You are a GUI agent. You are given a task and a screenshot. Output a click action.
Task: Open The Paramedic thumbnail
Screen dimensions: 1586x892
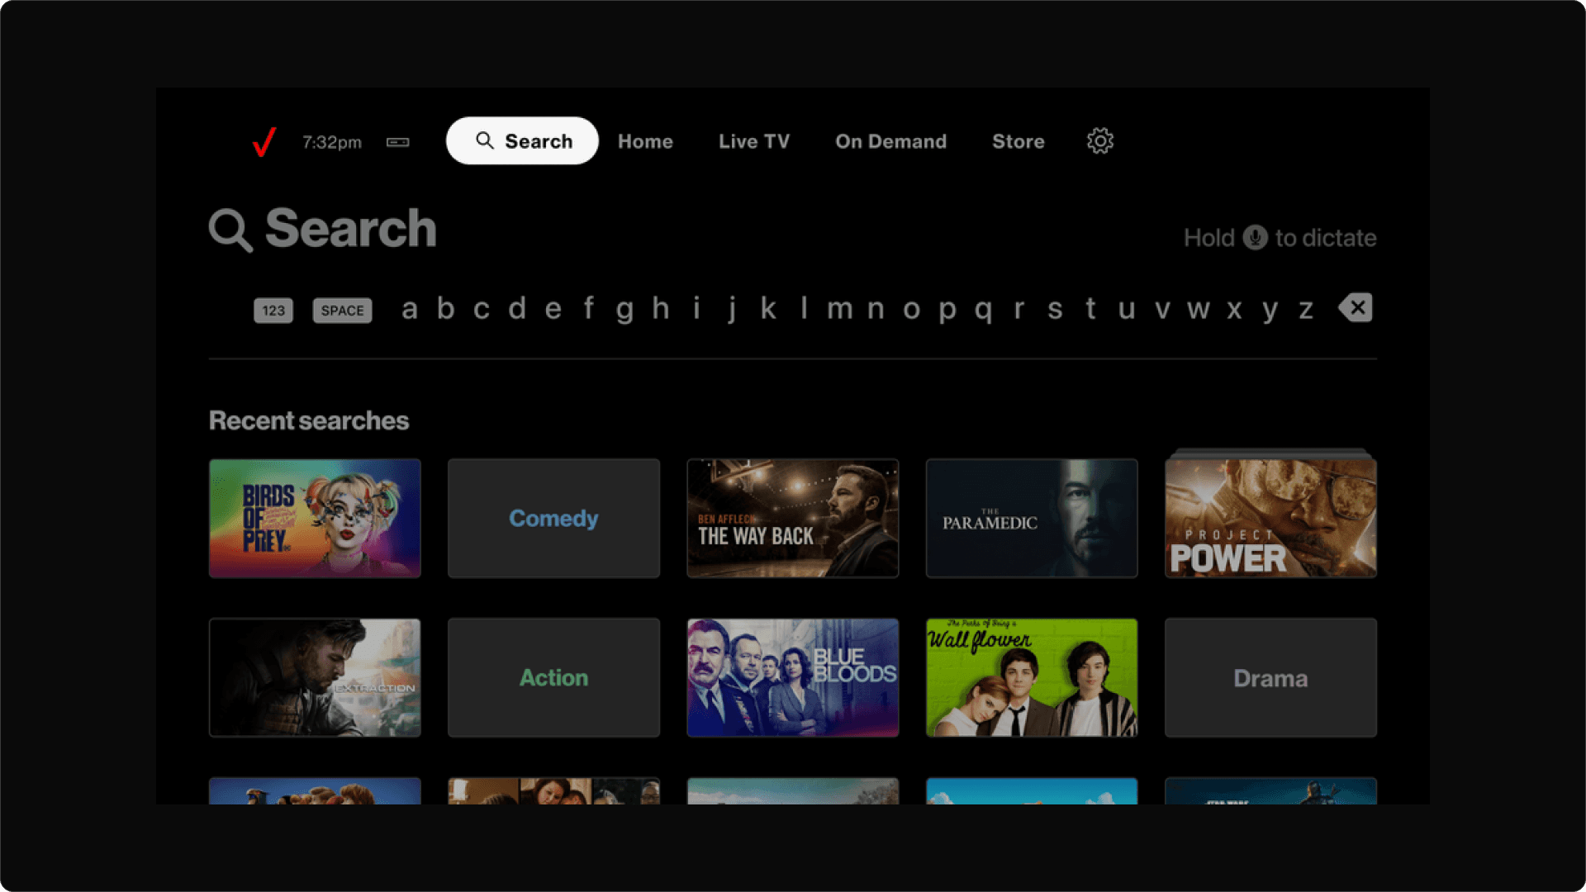coord(1032,519)
